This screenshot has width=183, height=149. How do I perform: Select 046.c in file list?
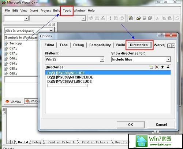pos(13,58)
